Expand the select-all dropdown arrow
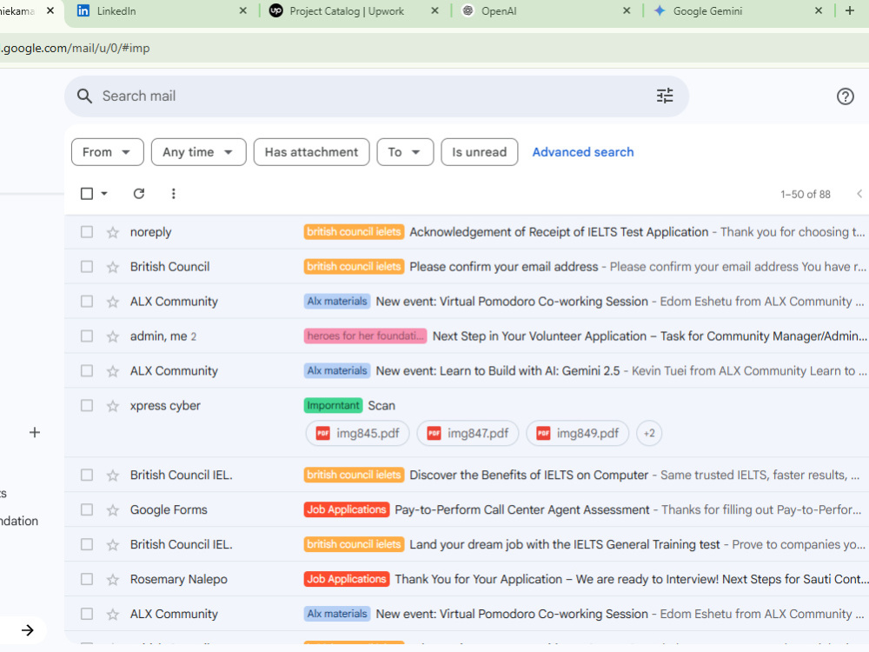Screen dimensions: 869x652 click(x=104, y=194)
